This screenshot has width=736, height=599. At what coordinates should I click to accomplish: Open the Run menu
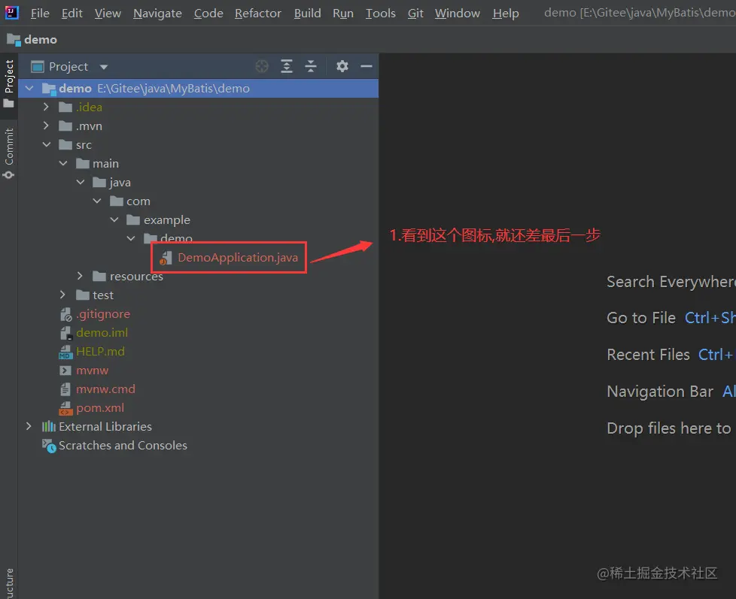click(x=343, y=13)
